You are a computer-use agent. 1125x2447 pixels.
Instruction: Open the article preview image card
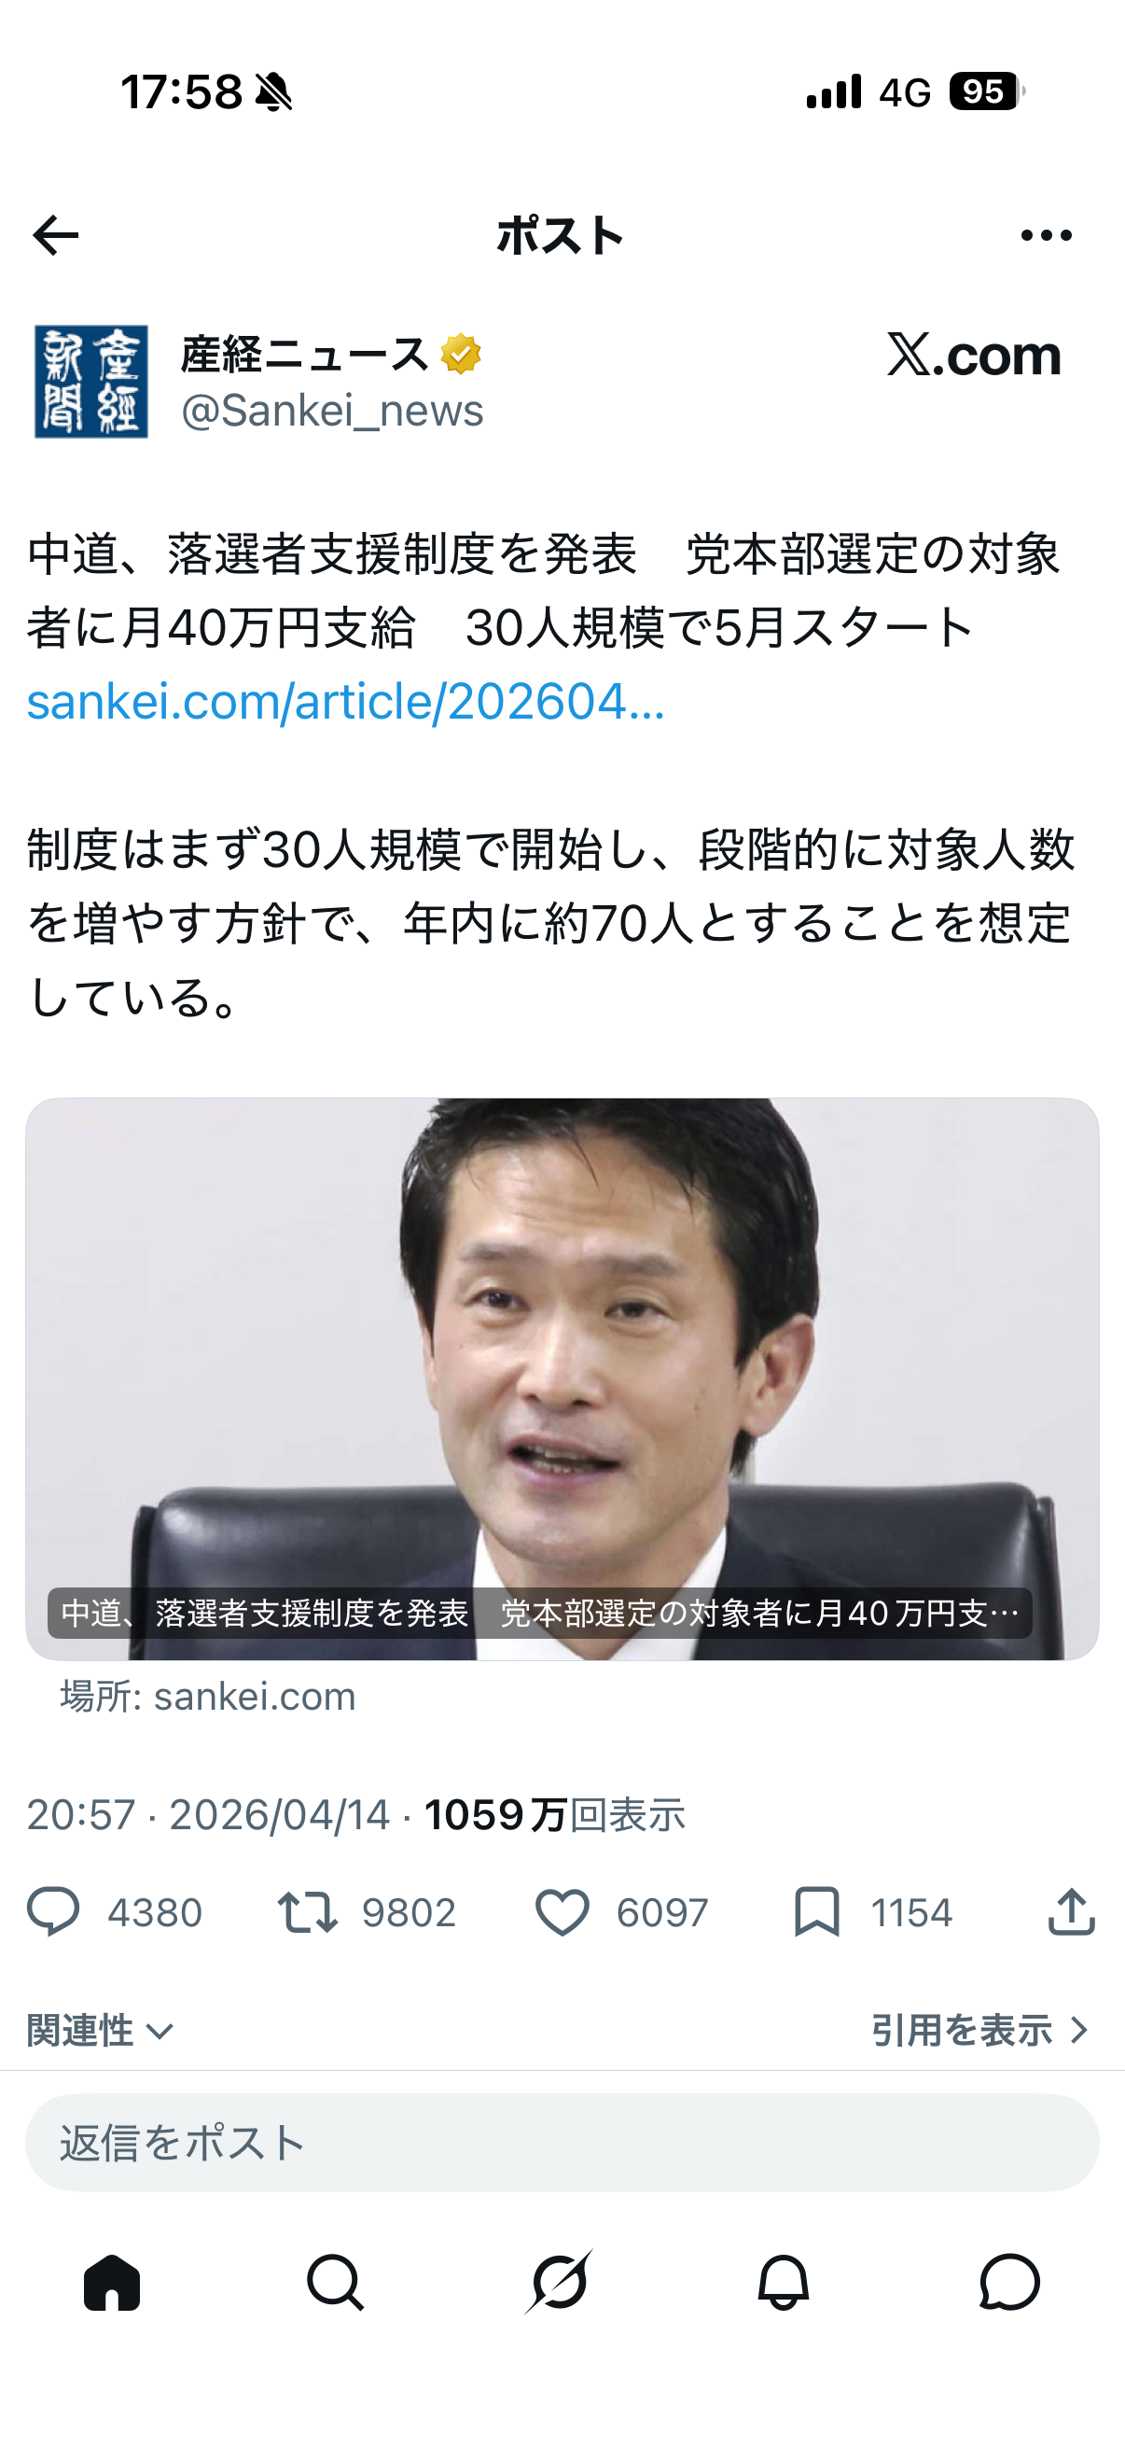(562, 1379)
